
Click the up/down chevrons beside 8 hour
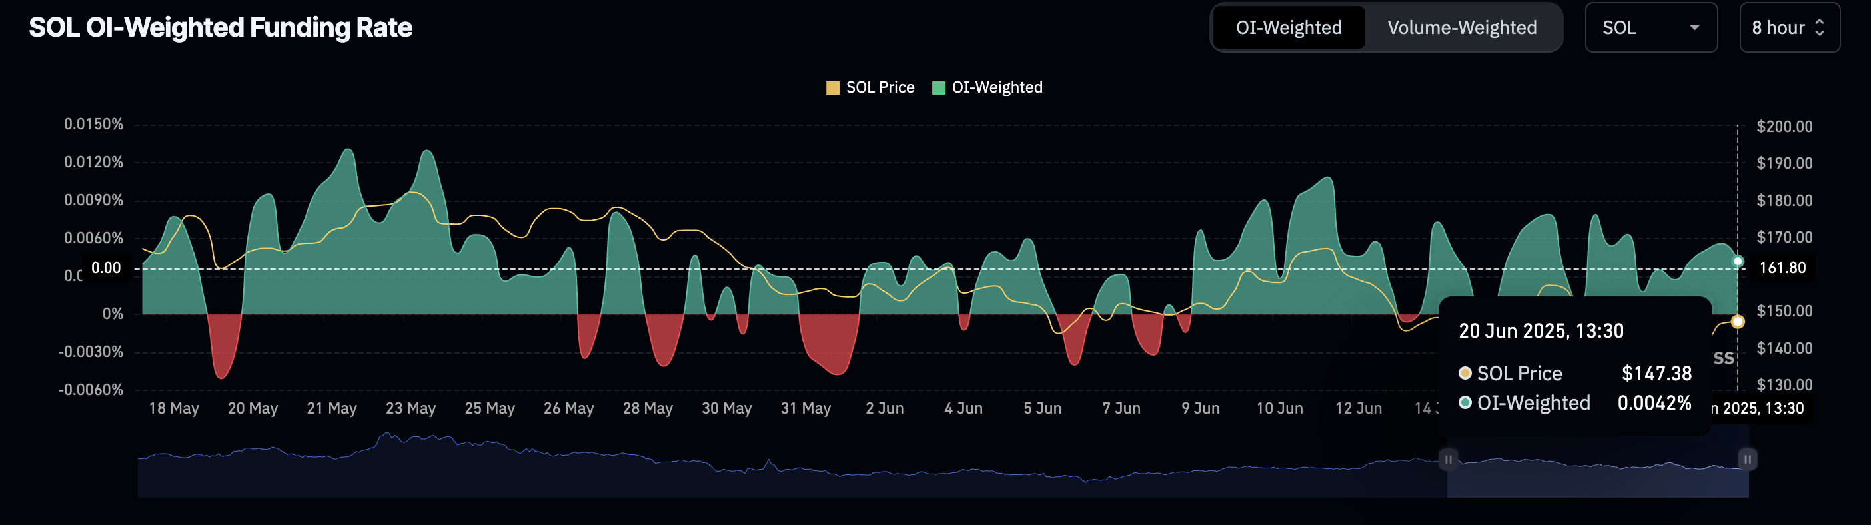point(1820,27)
